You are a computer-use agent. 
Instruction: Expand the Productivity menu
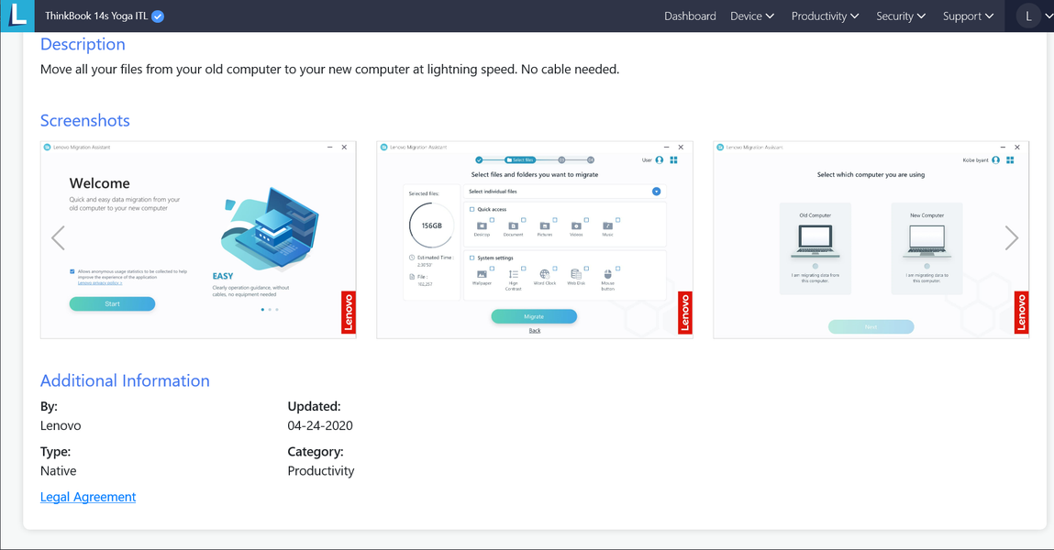pos(825,16)
